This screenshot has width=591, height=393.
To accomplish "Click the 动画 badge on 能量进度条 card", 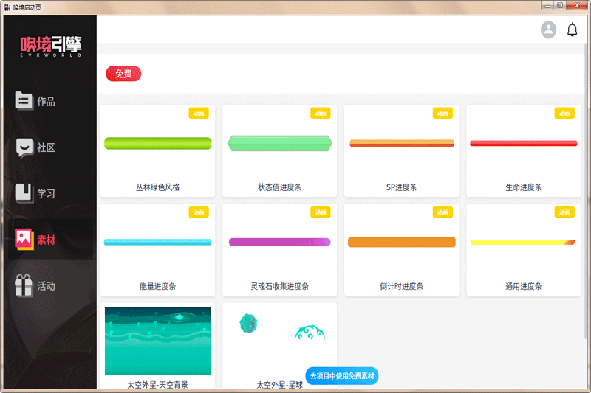I will coord(199,212).
